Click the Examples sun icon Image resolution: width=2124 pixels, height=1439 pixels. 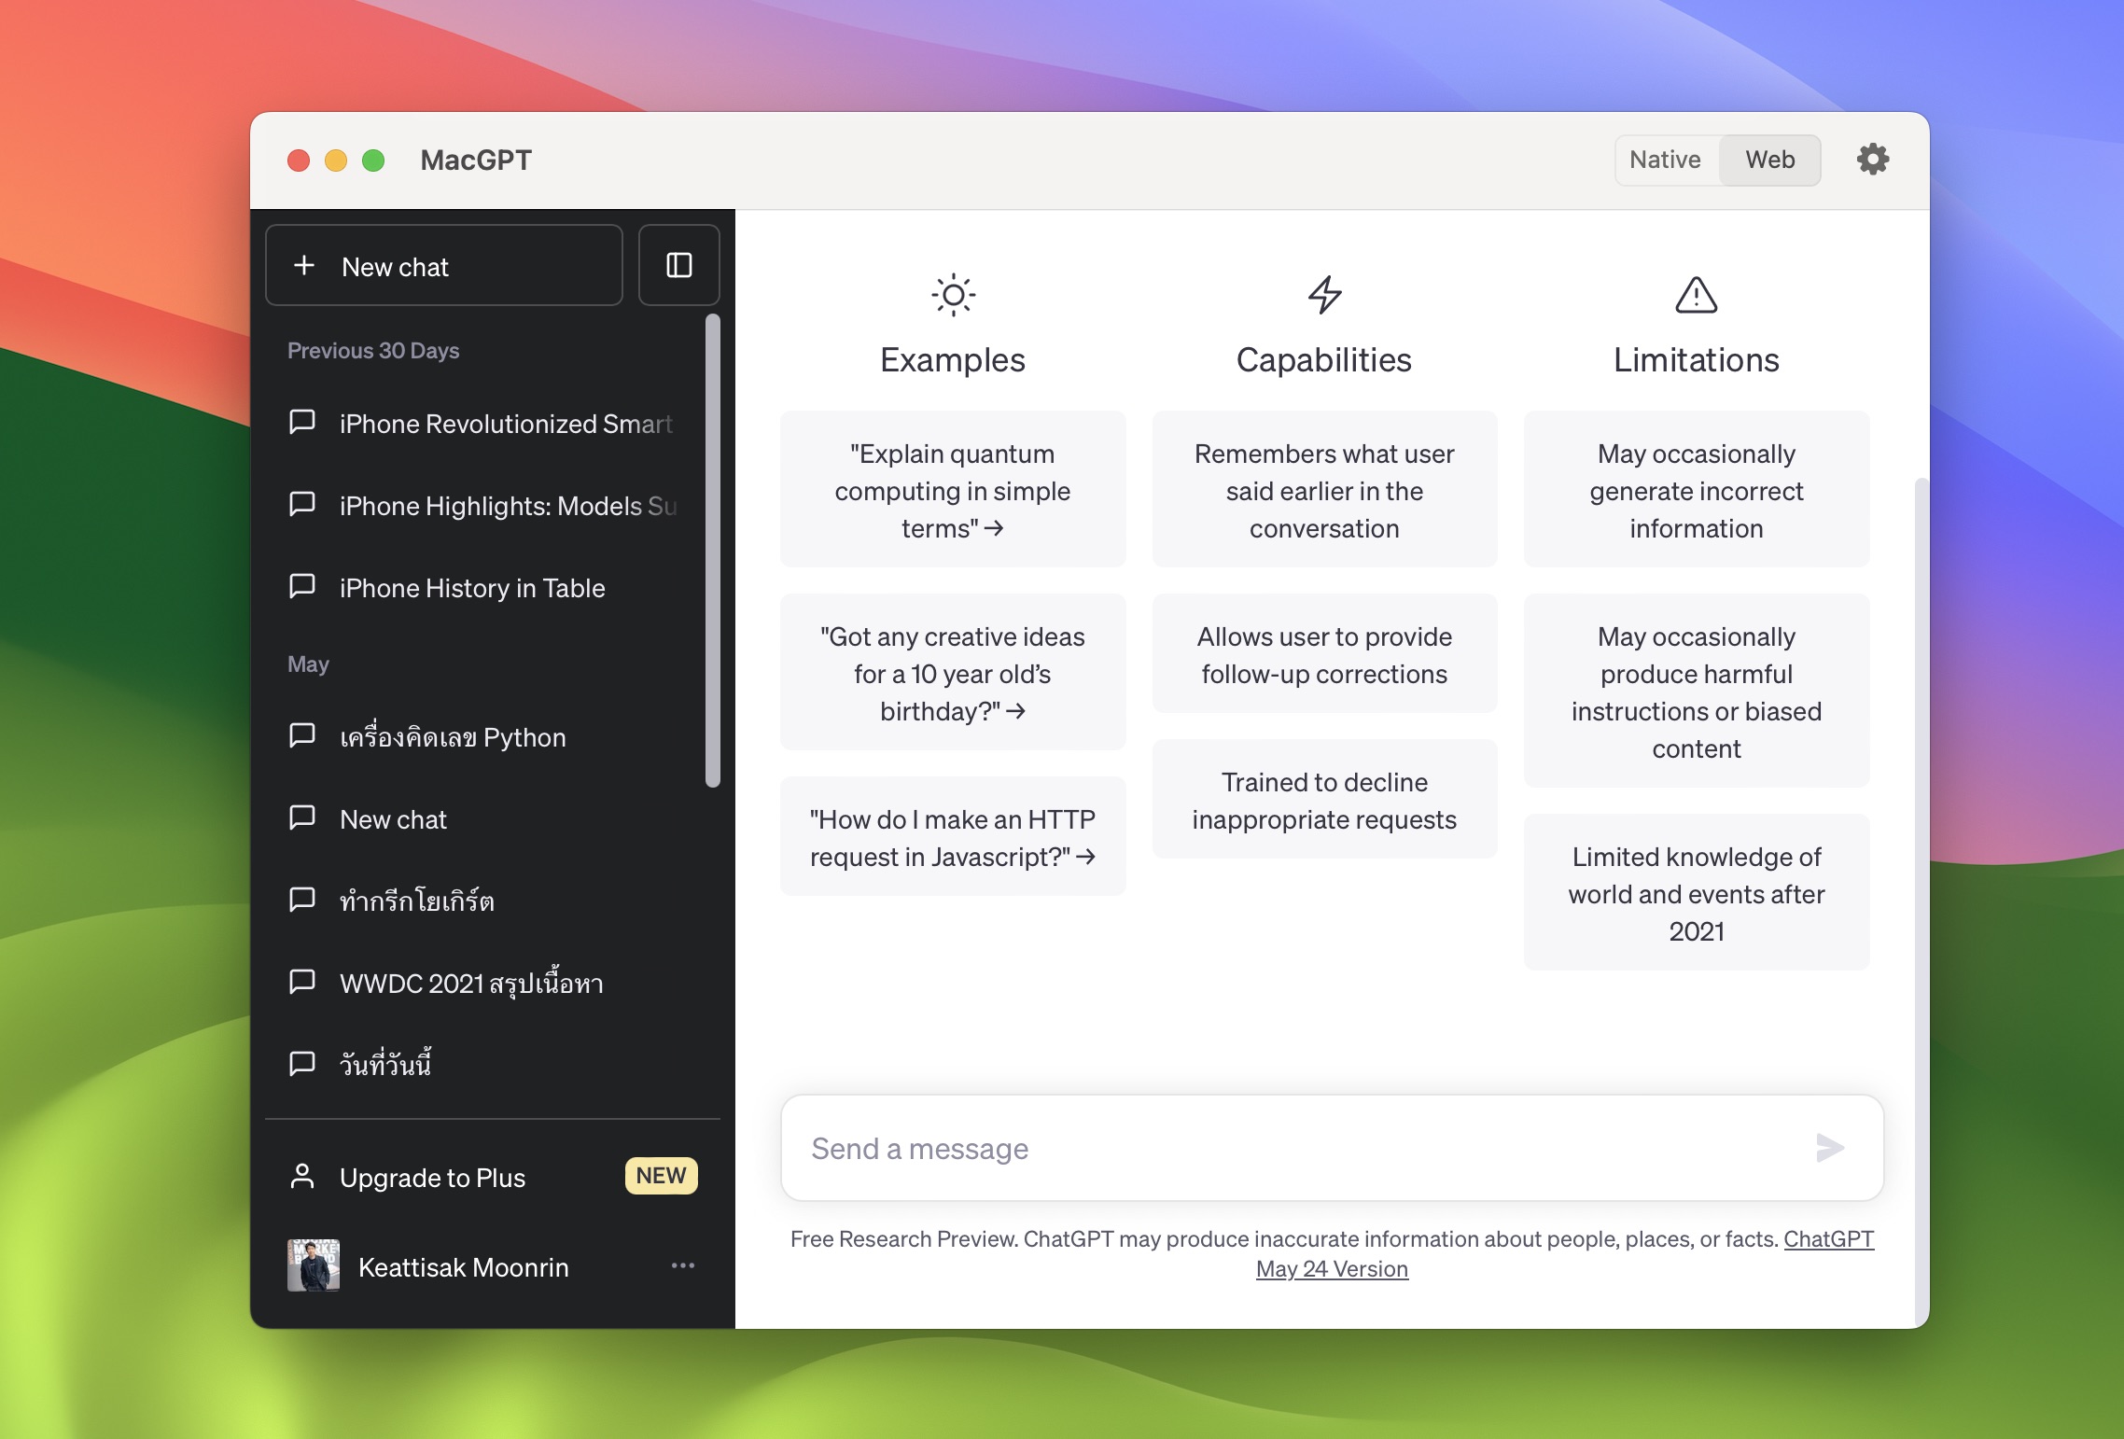(x=953, y=295)
